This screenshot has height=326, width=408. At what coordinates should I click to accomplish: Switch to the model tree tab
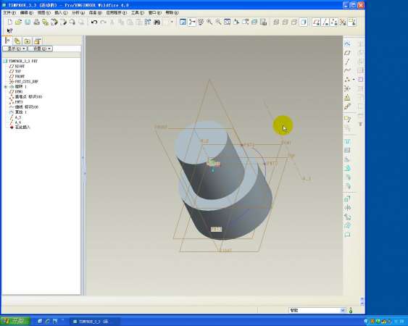7,41
